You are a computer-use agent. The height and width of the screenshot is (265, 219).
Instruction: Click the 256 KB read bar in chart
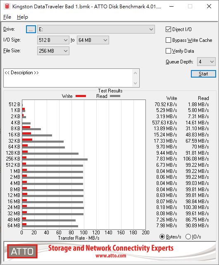pyautogui.click(x=55, y=159)
